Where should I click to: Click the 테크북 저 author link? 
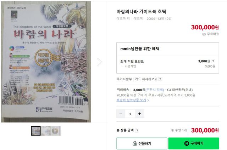(x=123, y=18)
